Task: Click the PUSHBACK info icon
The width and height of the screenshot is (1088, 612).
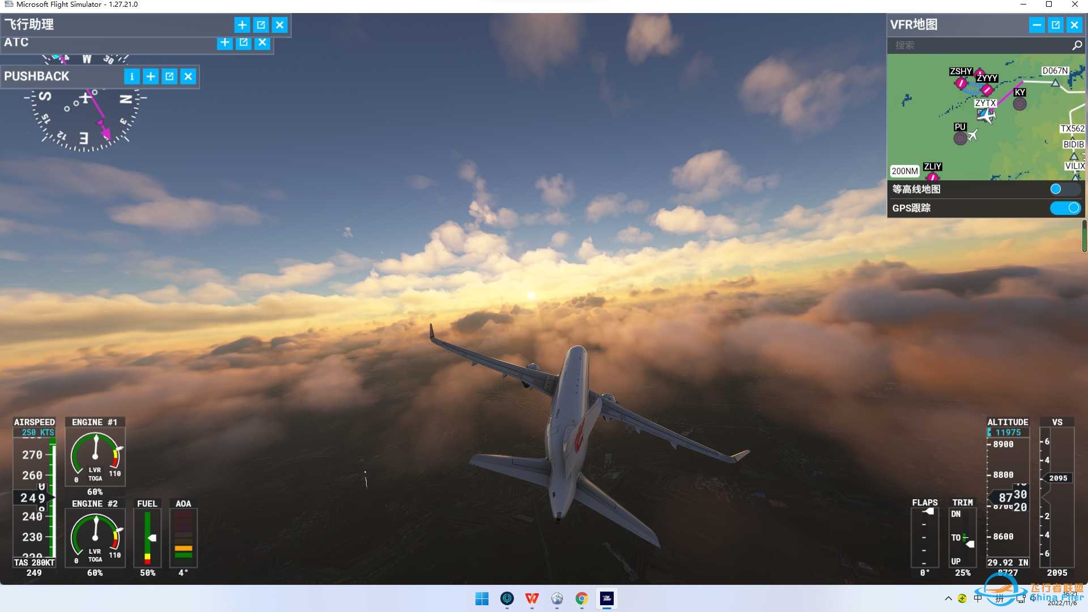Action: (131, 76)
